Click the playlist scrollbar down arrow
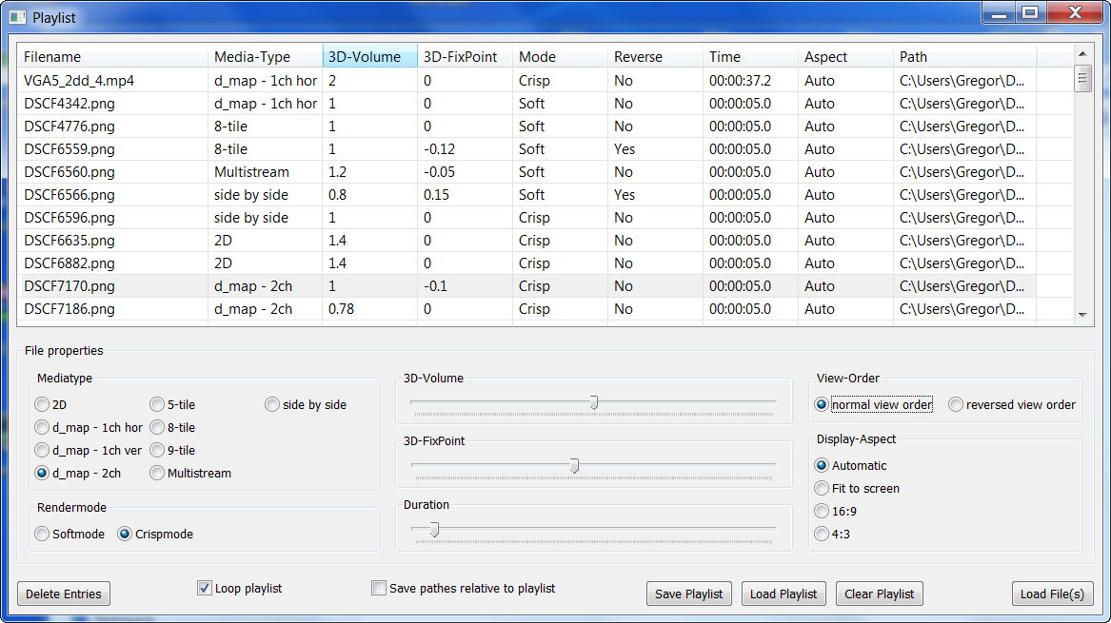This screenshot has width=1111, height=623. point(1081,315)
